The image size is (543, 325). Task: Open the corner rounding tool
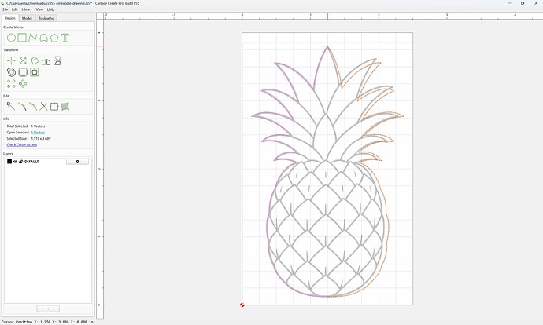pyautogui.click(x=23, y=72)
